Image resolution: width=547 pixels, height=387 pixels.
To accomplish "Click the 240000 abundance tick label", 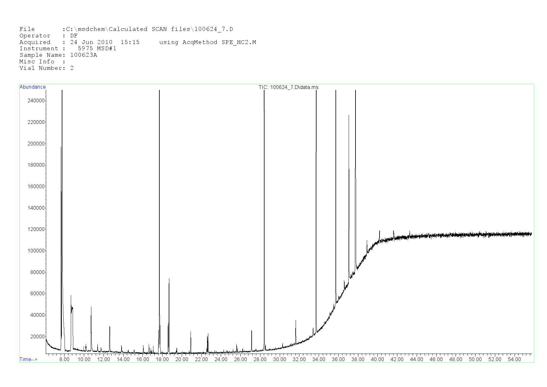I will 36,101.
